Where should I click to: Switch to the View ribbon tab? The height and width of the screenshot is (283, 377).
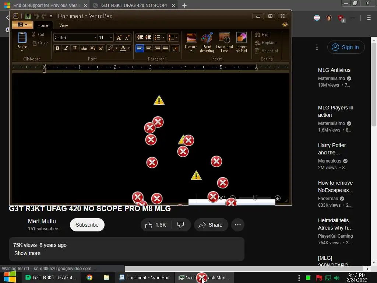coord(63,25)
